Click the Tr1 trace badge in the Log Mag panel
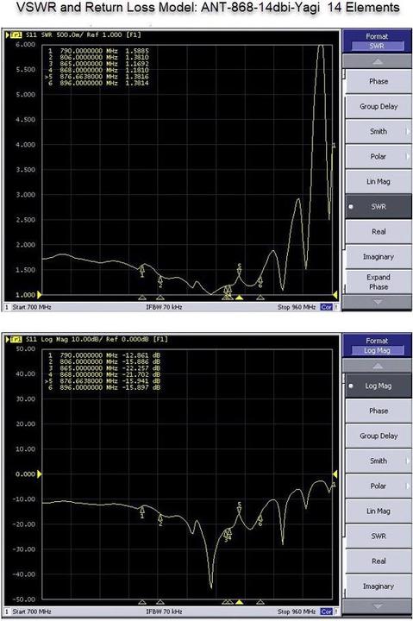Viewport: 413px width, 621px height. 16,339
